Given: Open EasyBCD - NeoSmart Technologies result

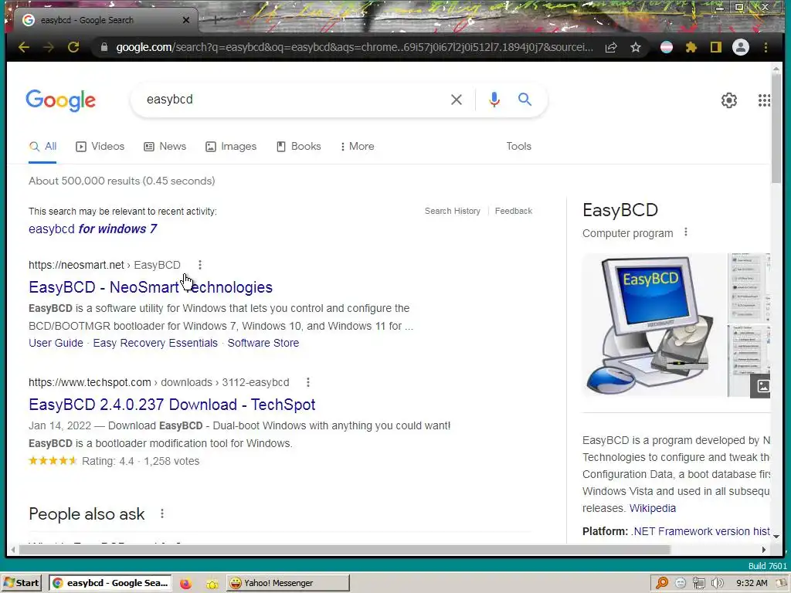Looking at the screenshot, I should [151, 287].
